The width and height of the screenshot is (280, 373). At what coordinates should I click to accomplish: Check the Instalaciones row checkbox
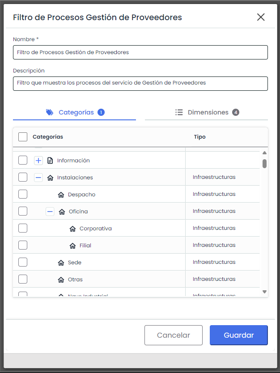tap(23, 178)
